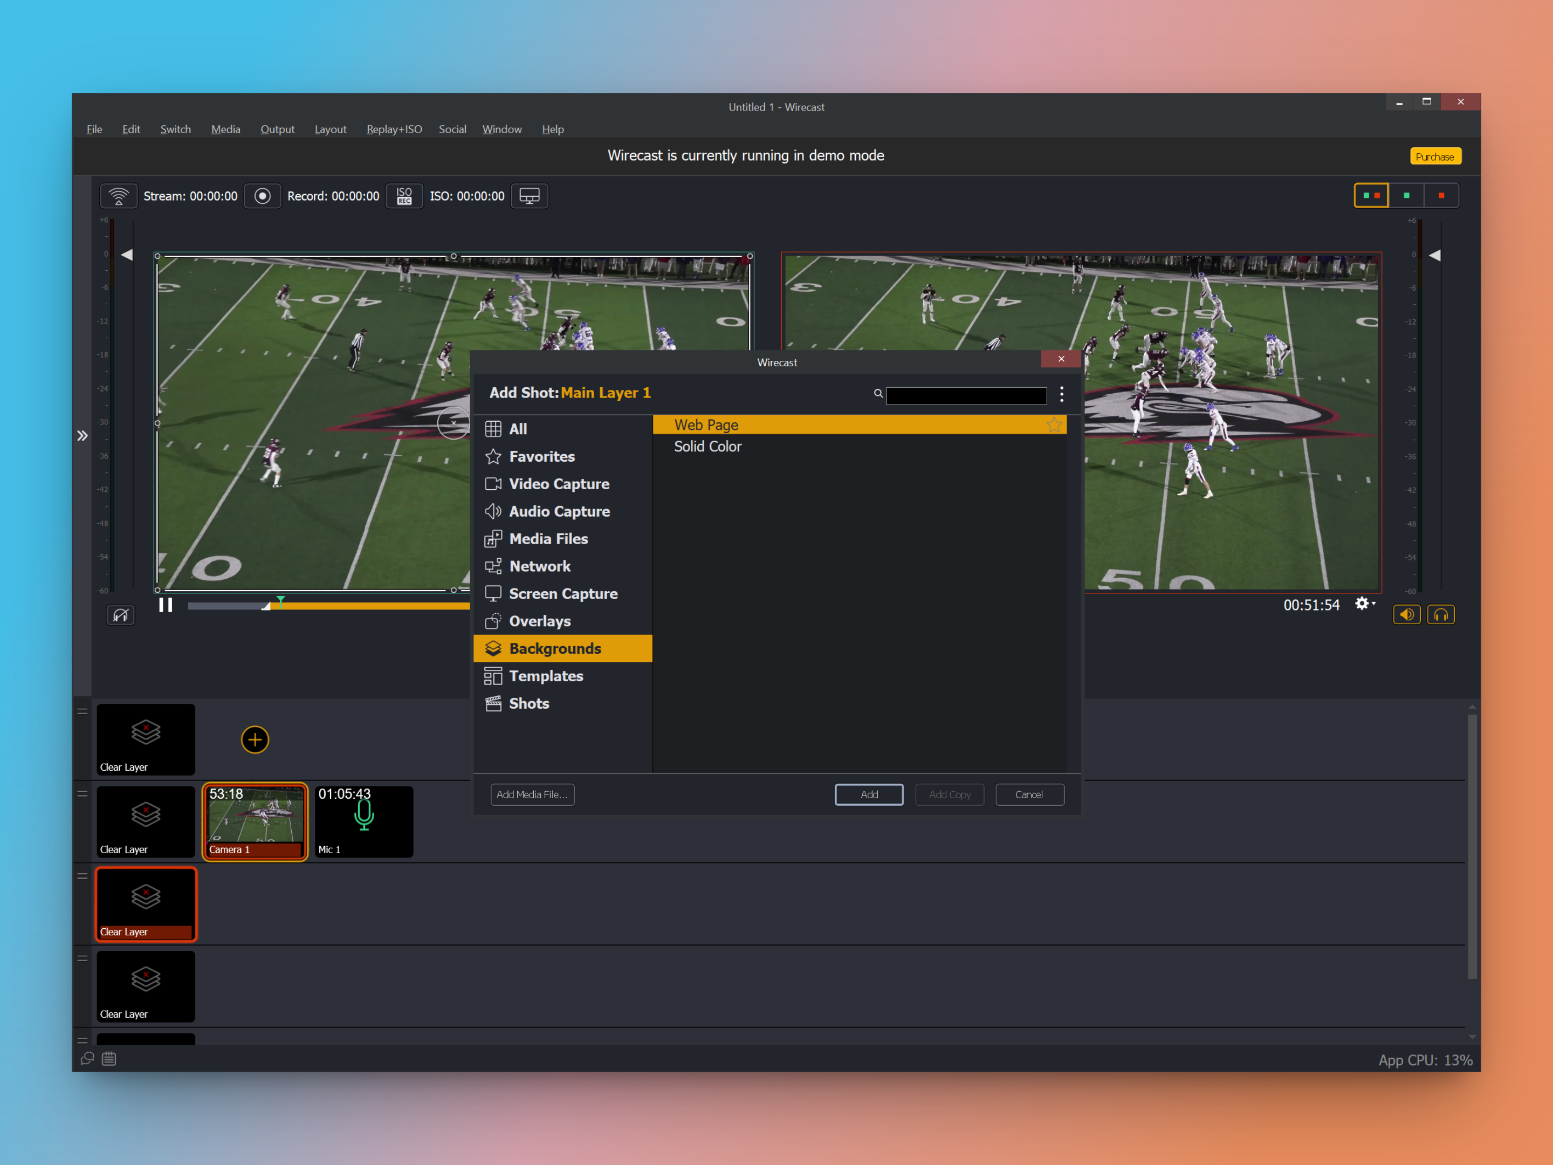Open the Window menu

tap(502, 129)
